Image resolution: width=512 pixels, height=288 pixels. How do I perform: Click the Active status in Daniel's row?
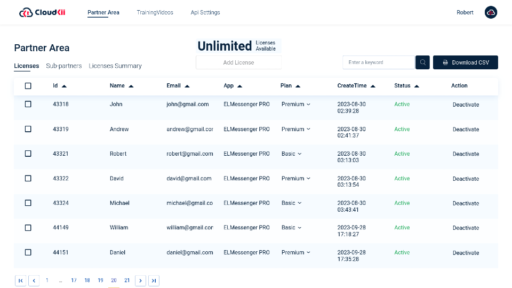[x=402, y=252]
